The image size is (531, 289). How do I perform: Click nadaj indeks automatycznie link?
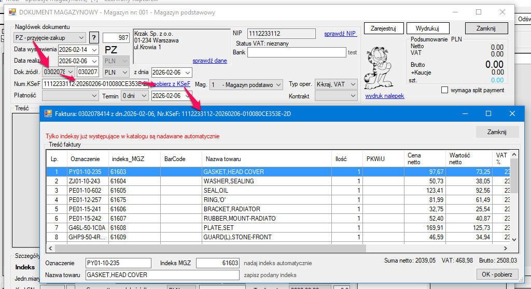[x=277, y=263]
